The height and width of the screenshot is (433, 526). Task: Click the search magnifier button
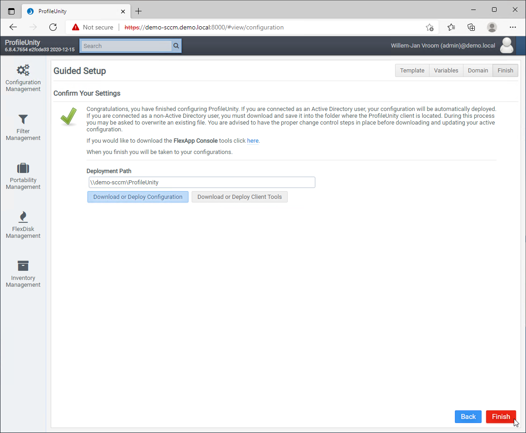tap(176, 46)
